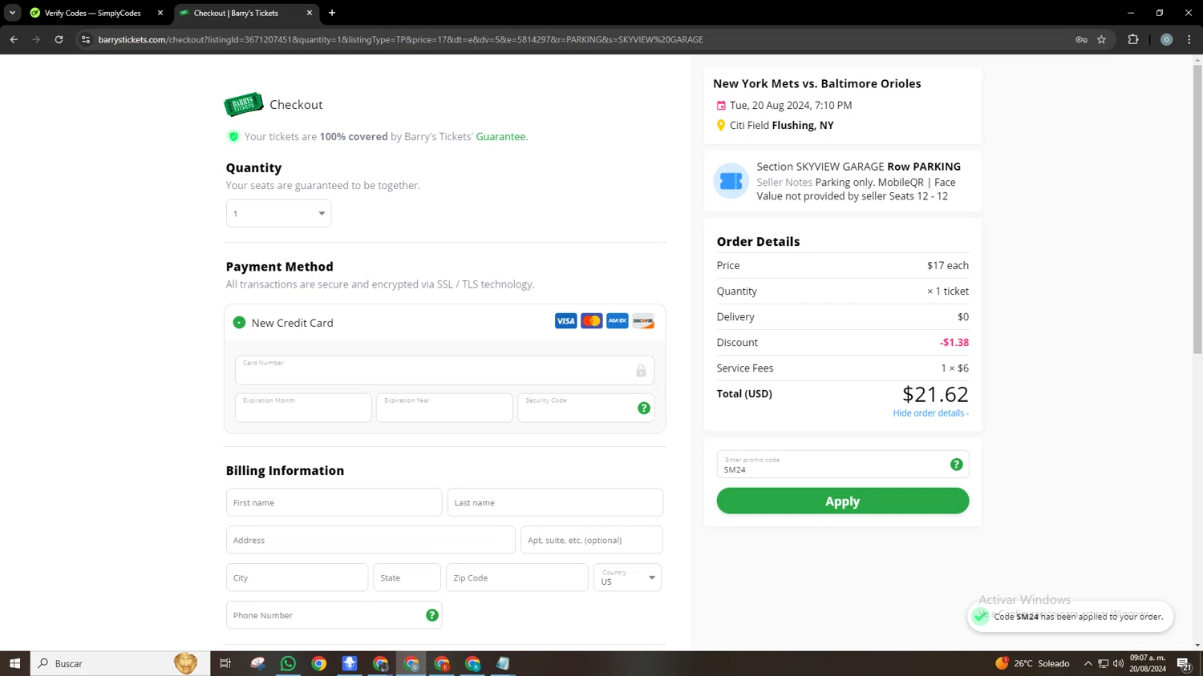Viewport: 1203px width, 676px height.
Task: Reload the page with browser refresh button
Action: (59, 39)
